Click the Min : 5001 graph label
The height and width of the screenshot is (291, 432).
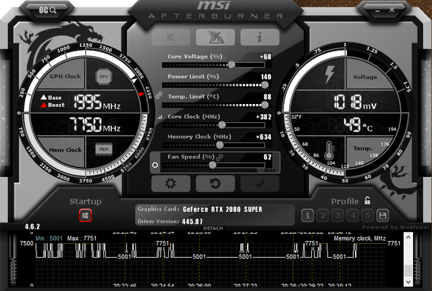(49, 238)
